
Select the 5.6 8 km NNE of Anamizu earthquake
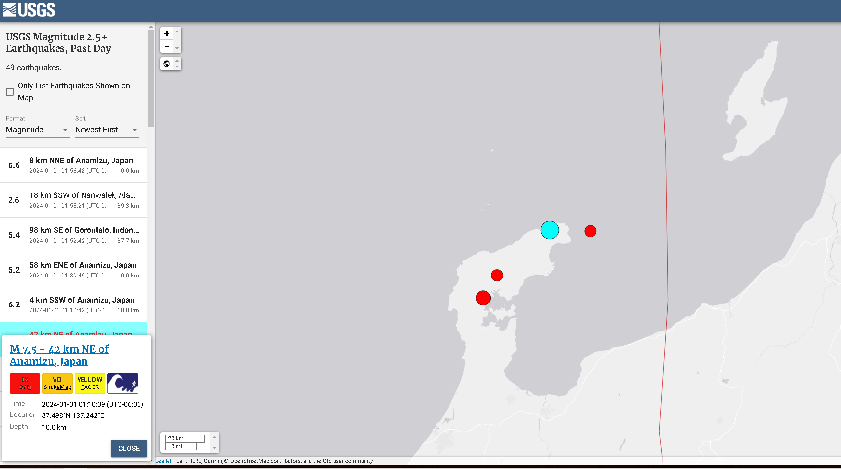[x=74, y=165]
